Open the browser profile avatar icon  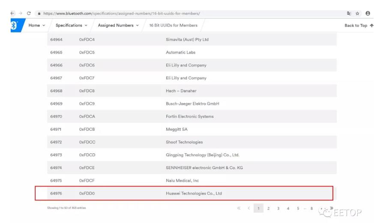368,13
